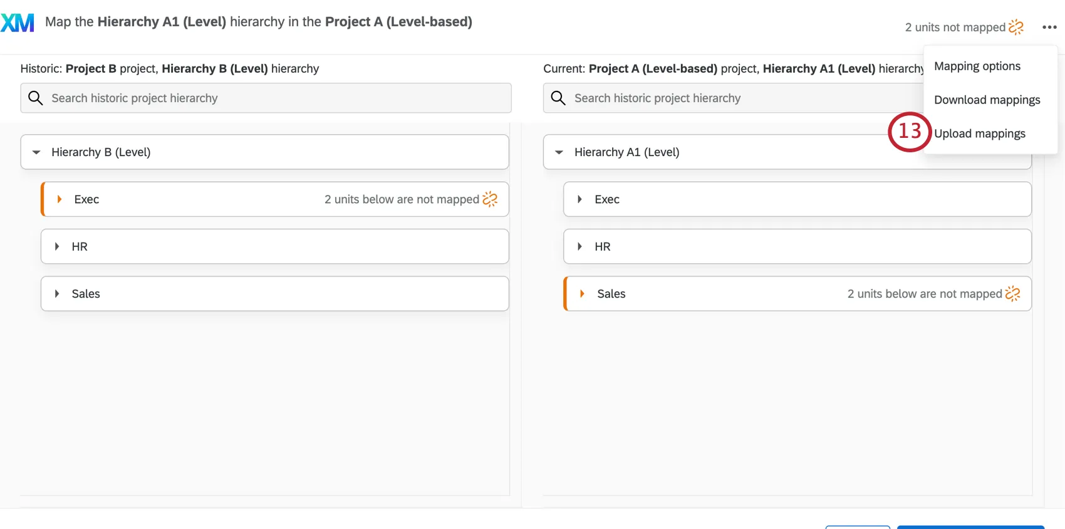Expand the Sales unit in the historic hierarchy
Screen dimensions: 1065x529
(57, 293)
